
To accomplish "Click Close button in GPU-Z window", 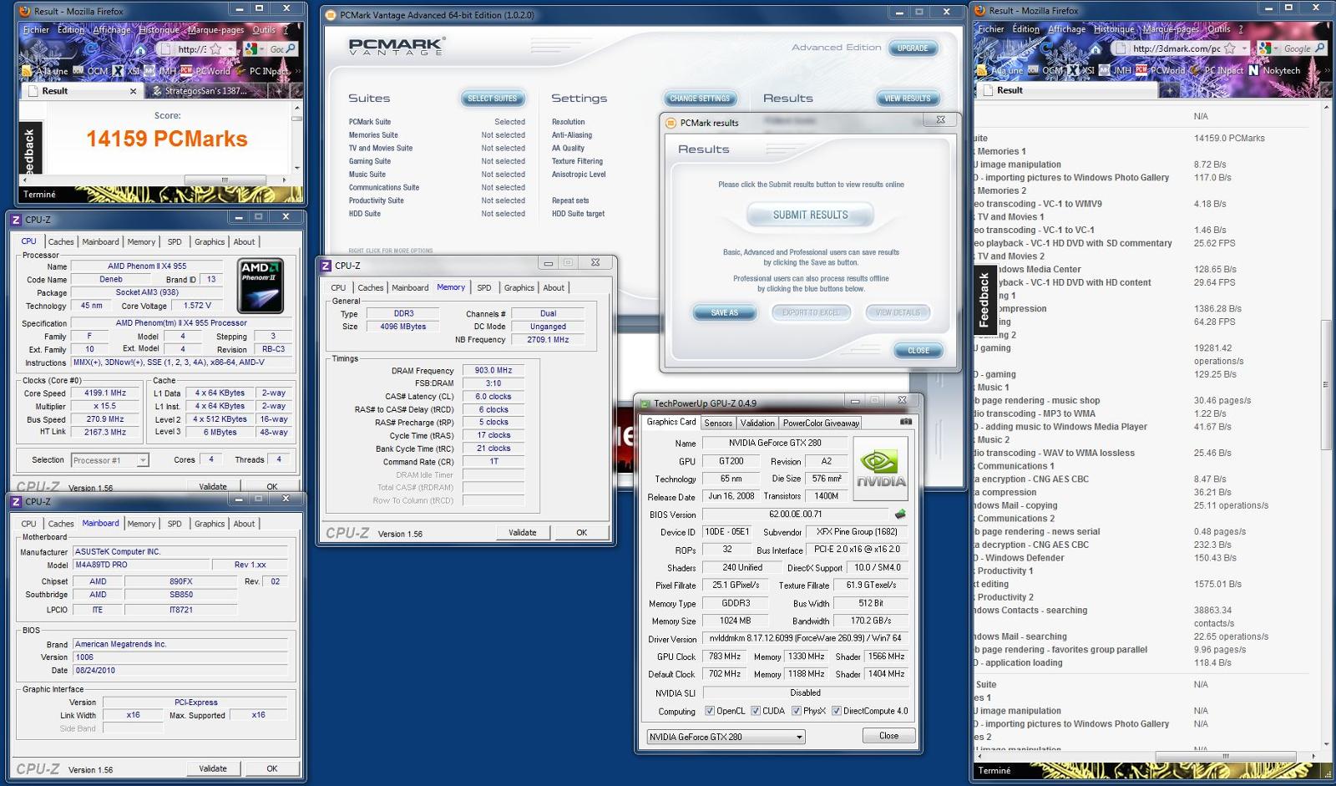I will click(x=888, y=736).
